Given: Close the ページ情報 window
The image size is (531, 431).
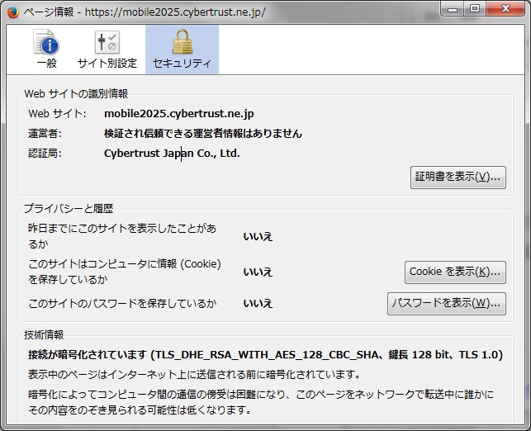Looking at the screenshot, I should click(505, 9).
